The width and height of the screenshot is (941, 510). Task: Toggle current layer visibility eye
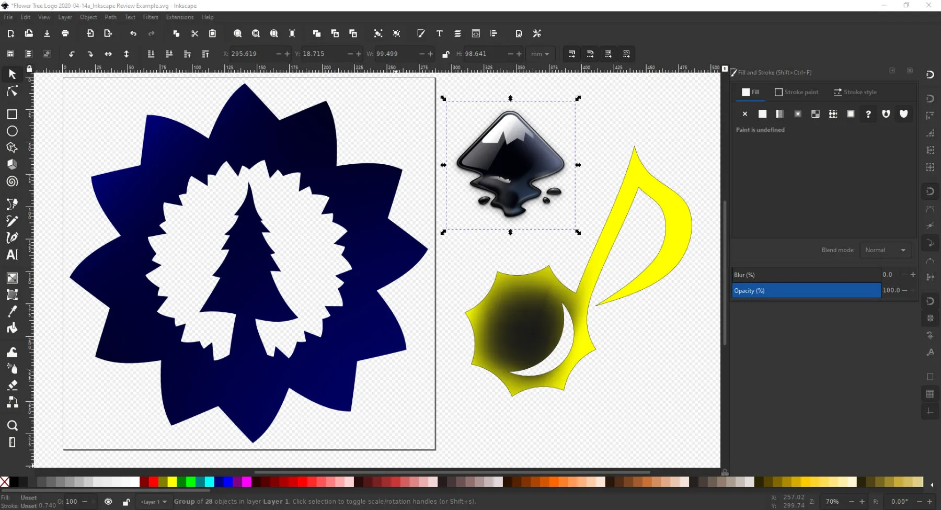[x=108, y=502]
